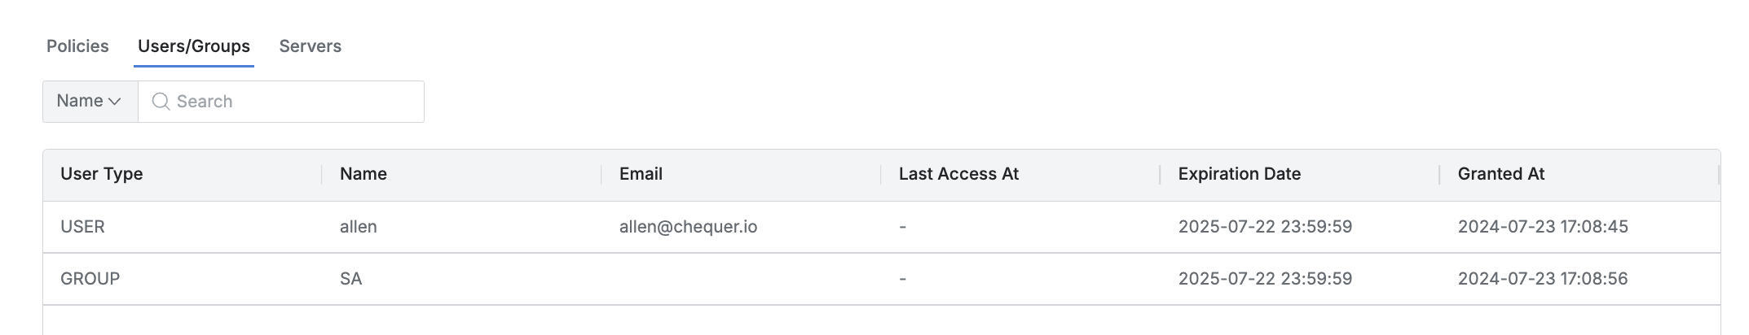The height and width of the screenshot is (335, 1749).
Task: Click the Expiration Date column header
Action: coord(1239,174)
